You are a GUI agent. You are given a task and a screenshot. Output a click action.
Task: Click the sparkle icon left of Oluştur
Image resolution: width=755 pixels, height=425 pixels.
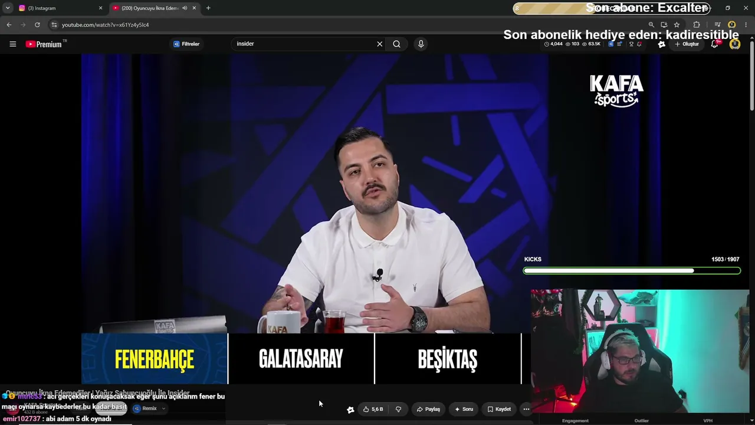pos(662,44)
